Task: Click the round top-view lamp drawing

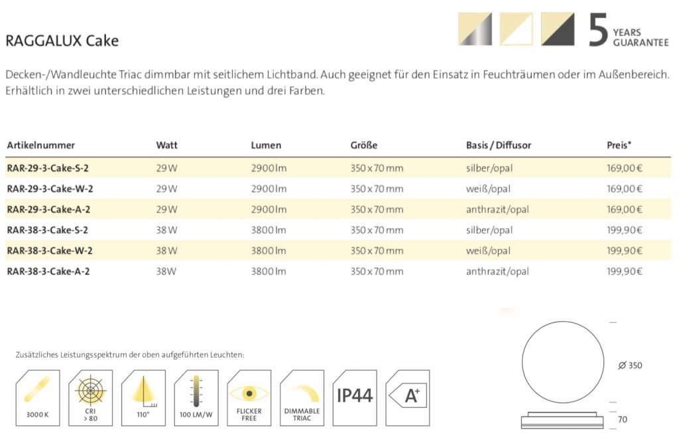Action: [562, 362]
